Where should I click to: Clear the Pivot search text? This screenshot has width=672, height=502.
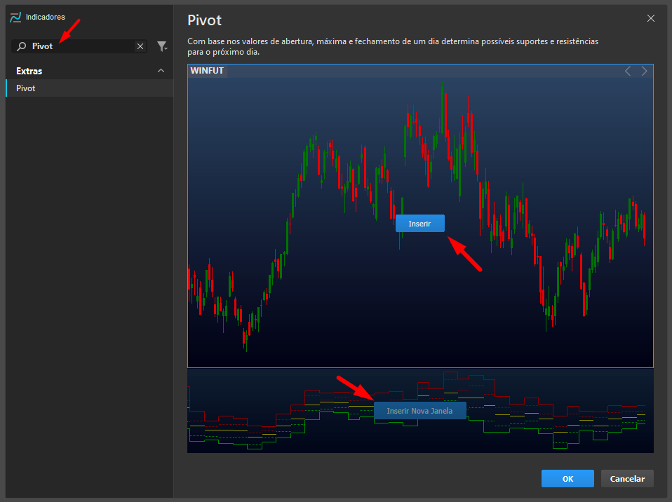tap(140, 46)
